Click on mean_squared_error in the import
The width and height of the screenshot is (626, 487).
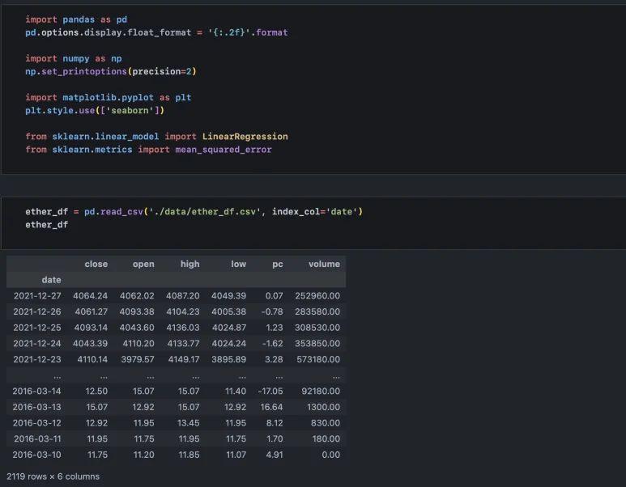[x=224, y=149]
